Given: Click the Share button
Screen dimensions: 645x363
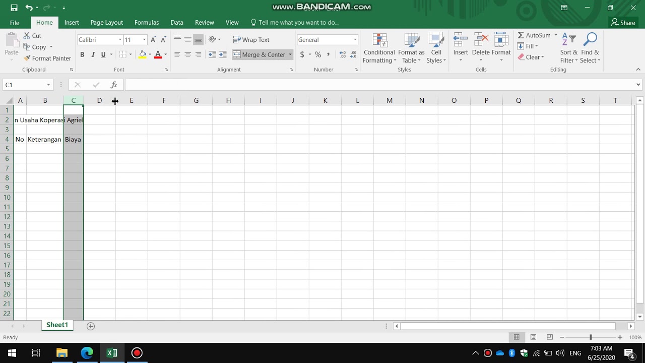Looking at the screenshot, I should pos(623,23).
